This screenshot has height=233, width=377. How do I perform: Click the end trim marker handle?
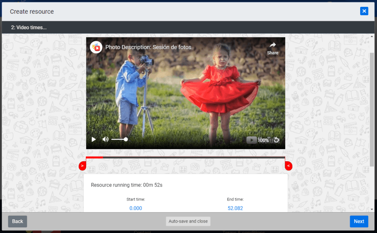[x=288, y=166]
